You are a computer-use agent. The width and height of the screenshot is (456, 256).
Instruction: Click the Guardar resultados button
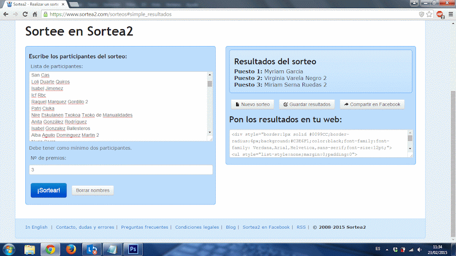pyautogui.click(x=307, y=105)
